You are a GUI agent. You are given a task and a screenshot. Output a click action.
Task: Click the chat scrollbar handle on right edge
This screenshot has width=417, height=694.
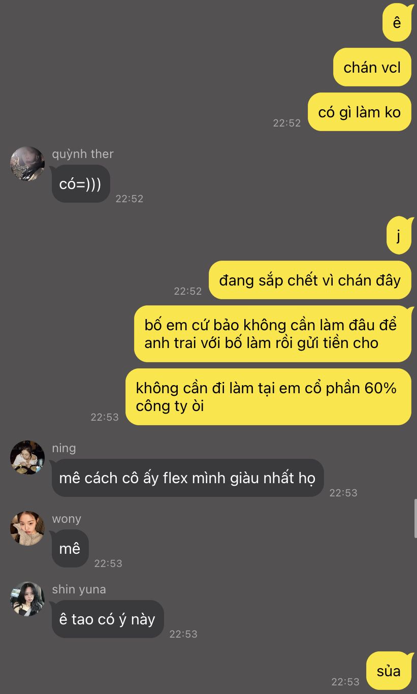click(415, 518)
